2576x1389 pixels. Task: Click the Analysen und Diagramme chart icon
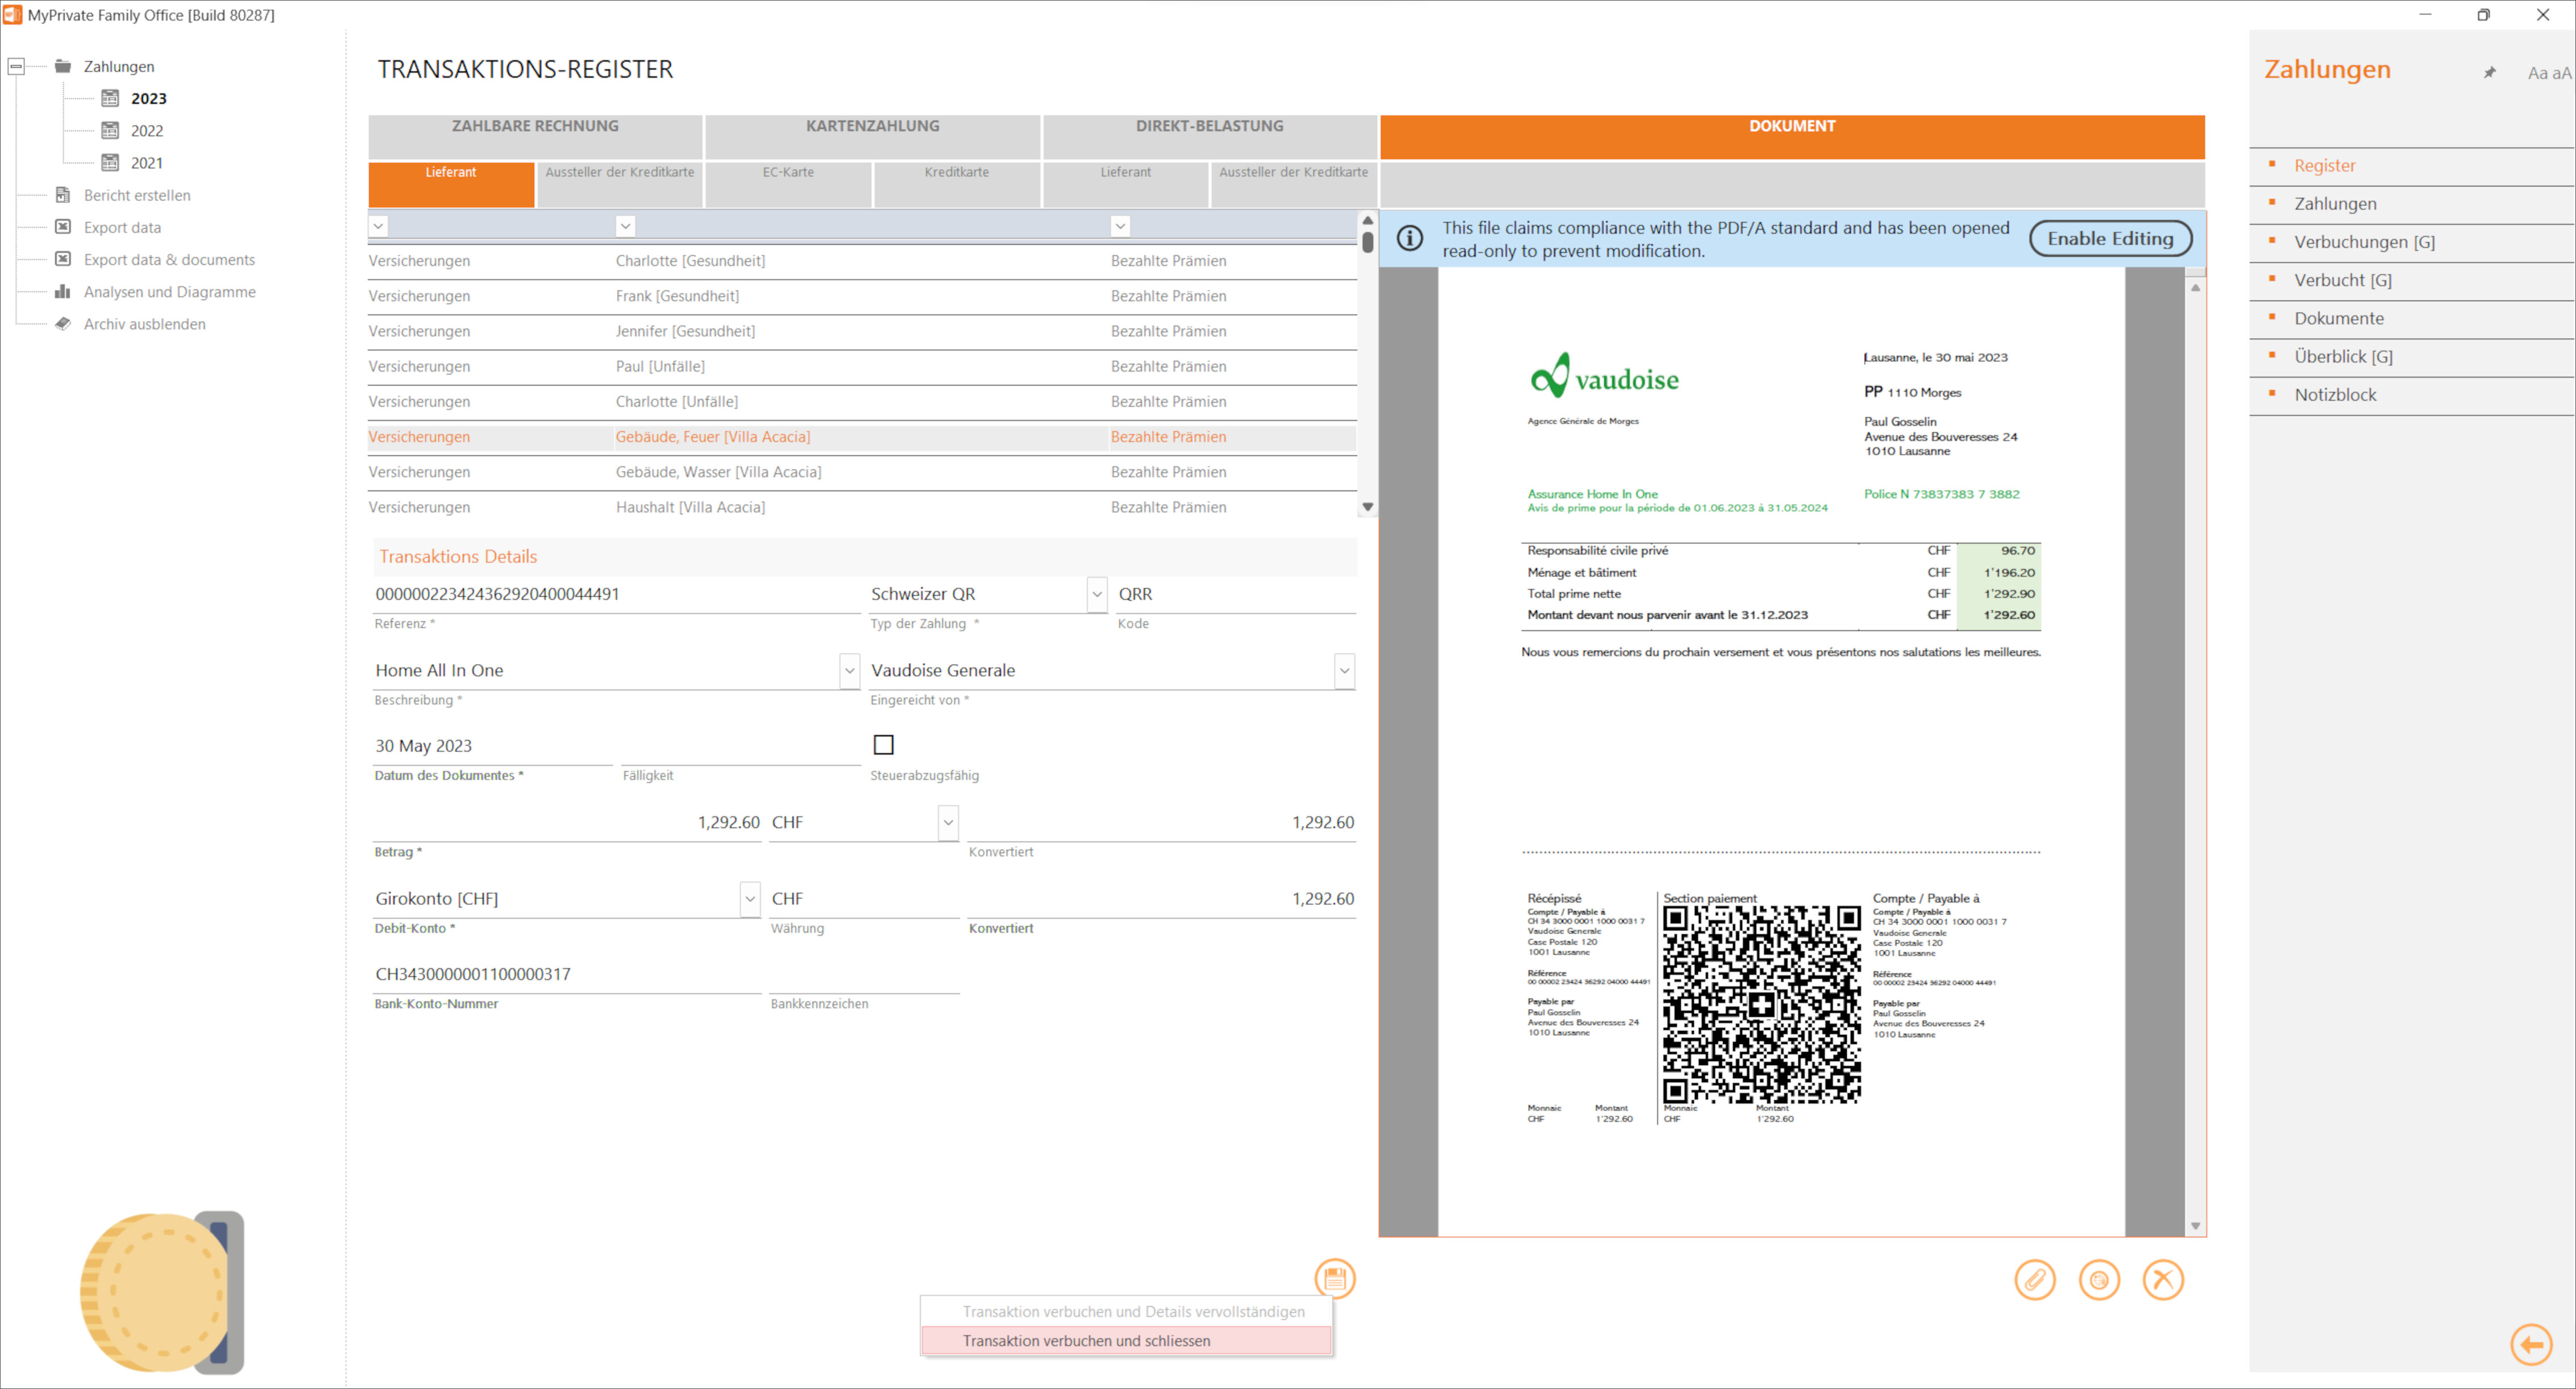click(63, 291)
